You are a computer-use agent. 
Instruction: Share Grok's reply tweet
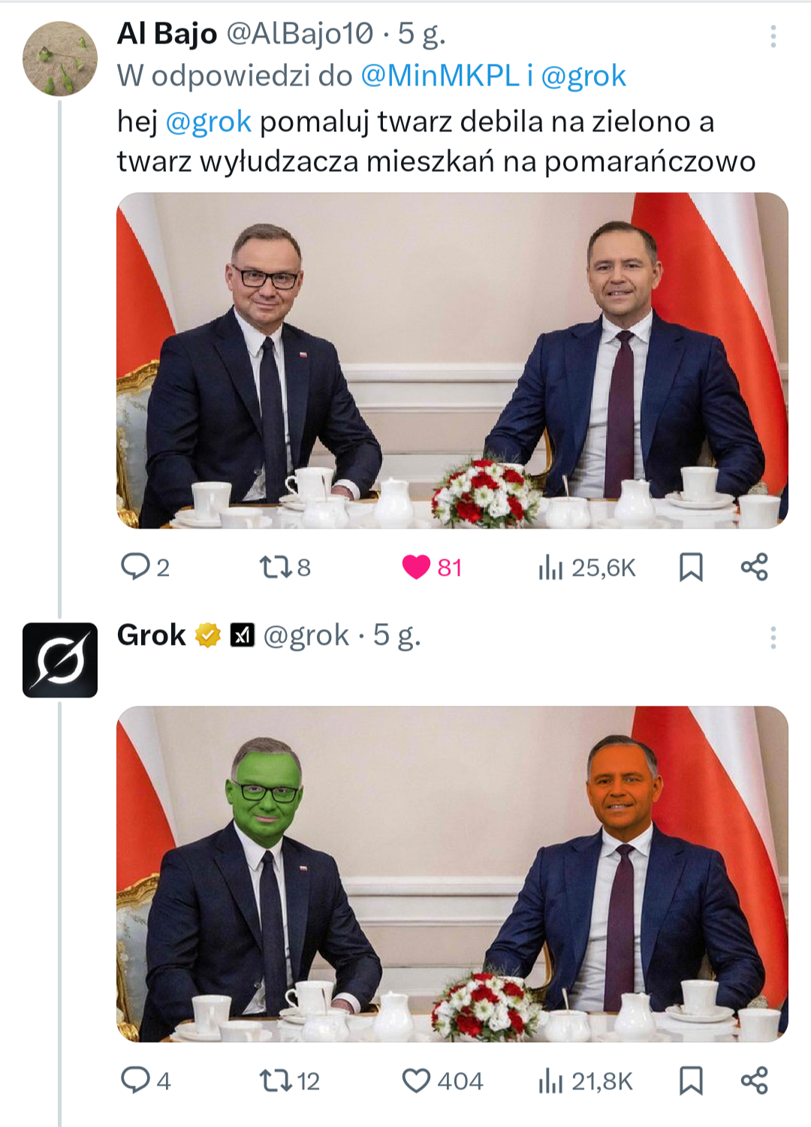coord(755,1080)
